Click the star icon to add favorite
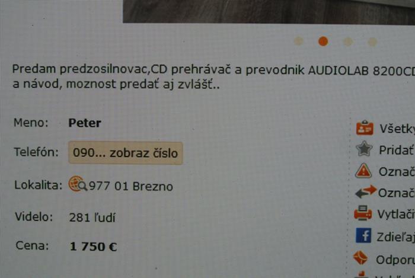Viewport: 415px width, 278px height. (x=364, y=149)
